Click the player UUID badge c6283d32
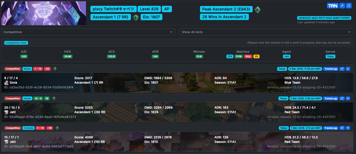 pos(325,18)
